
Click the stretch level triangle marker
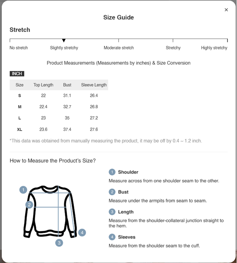coord(64,40)
